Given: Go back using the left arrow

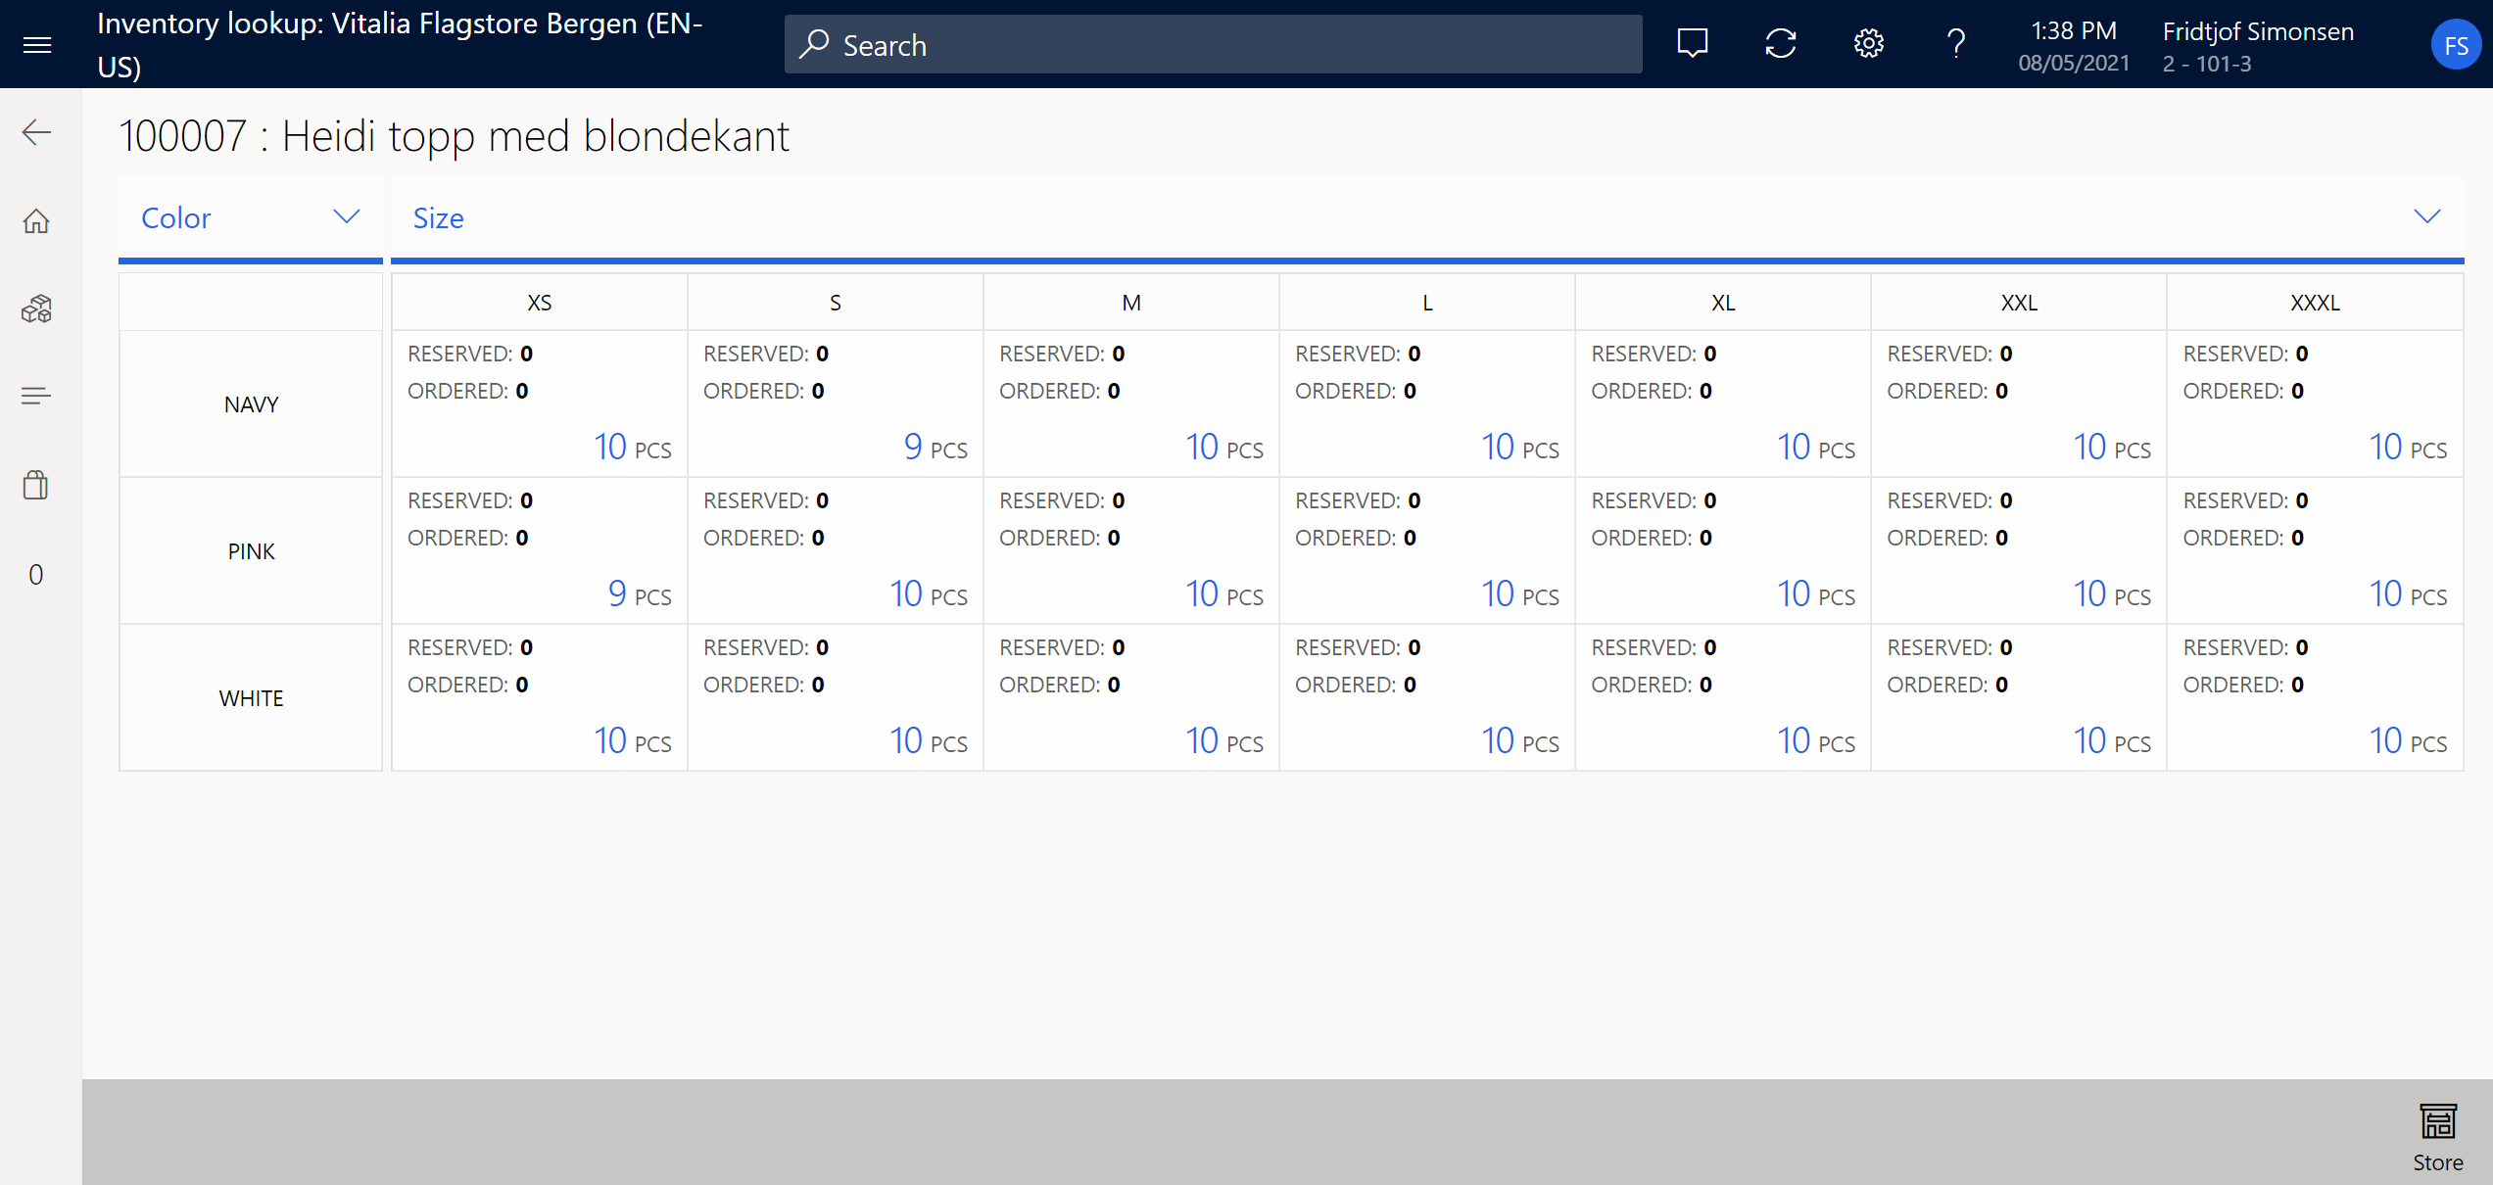Looking at the screenshot, I should coord(37,132).
